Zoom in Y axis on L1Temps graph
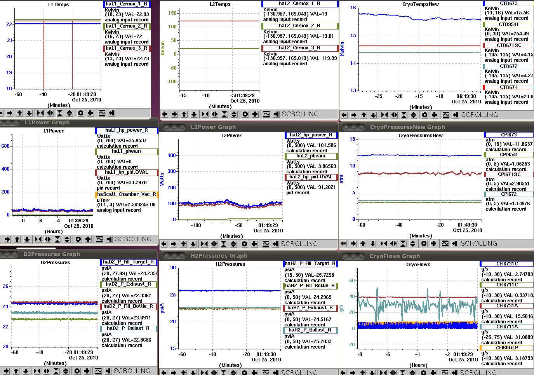This screenshot has width=534, height=375. (60, 113)
